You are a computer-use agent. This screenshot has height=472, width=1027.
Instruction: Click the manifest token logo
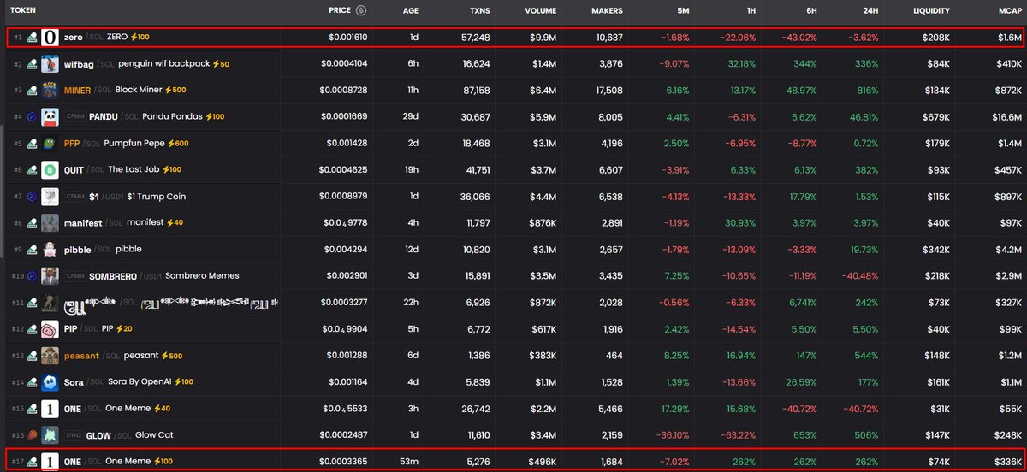tap(50, 223)
